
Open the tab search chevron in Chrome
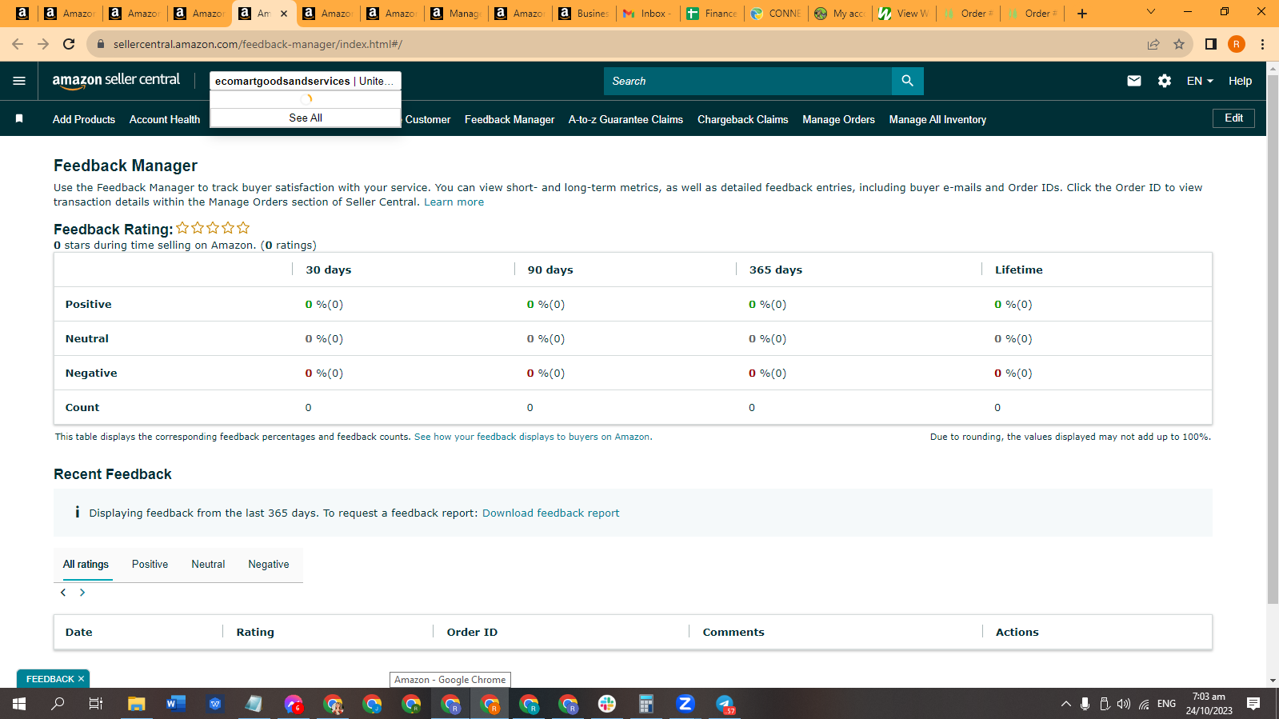click(x=1150, y=12)
